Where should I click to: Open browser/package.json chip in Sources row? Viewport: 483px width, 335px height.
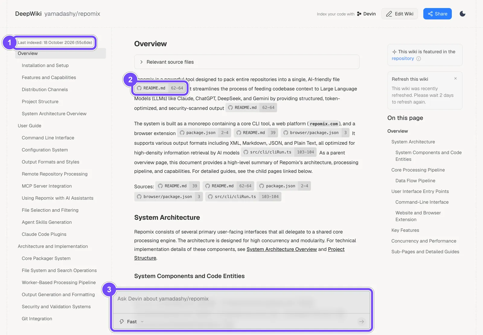(x=168, y=197)
